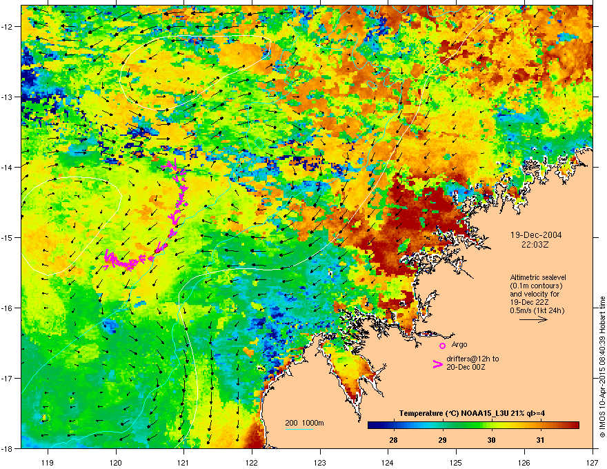Click the 'Argo' legend label
Image resolution: width=607 pixels, height=469 pixels.
pos(459,344)
